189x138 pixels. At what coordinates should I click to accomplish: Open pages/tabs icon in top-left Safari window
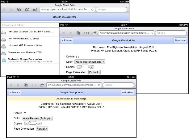pos(19,10)
